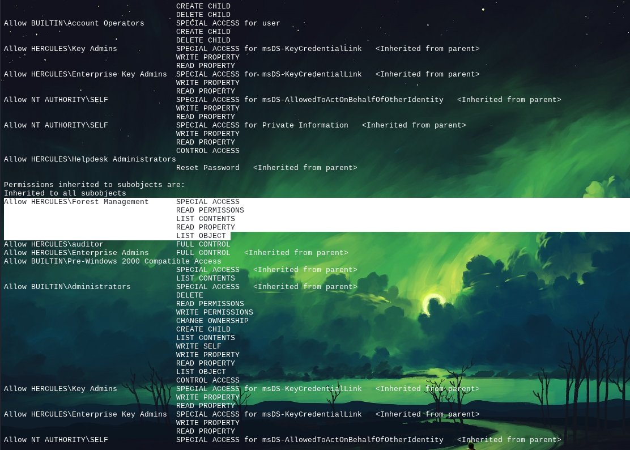
Task: Click 'LIST CONTENTS' under Forest Management
Action: pyautogui.click(x=205, y=219)
